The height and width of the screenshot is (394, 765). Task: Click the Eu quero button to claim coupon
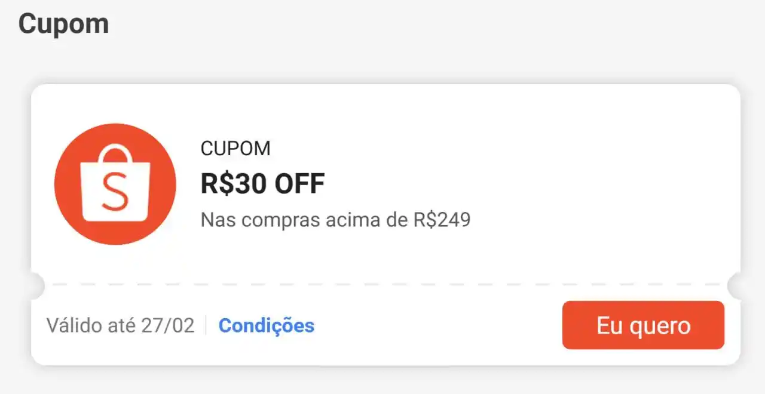pos(643,325)
